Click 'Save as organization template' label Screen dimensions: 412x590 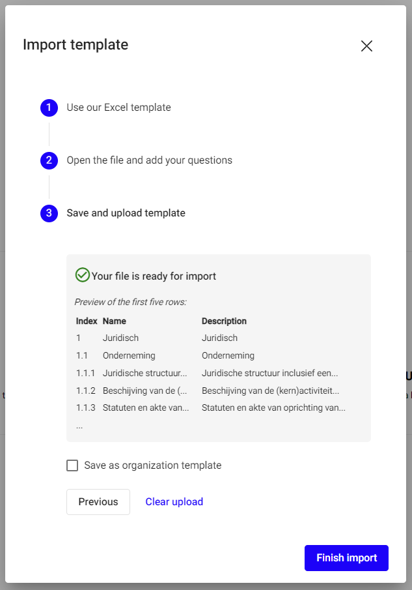click(x=152, y=465)
